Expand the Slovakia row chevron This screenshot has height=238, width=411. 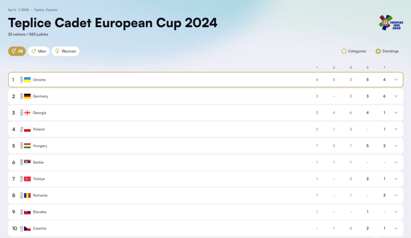(396, 212)
